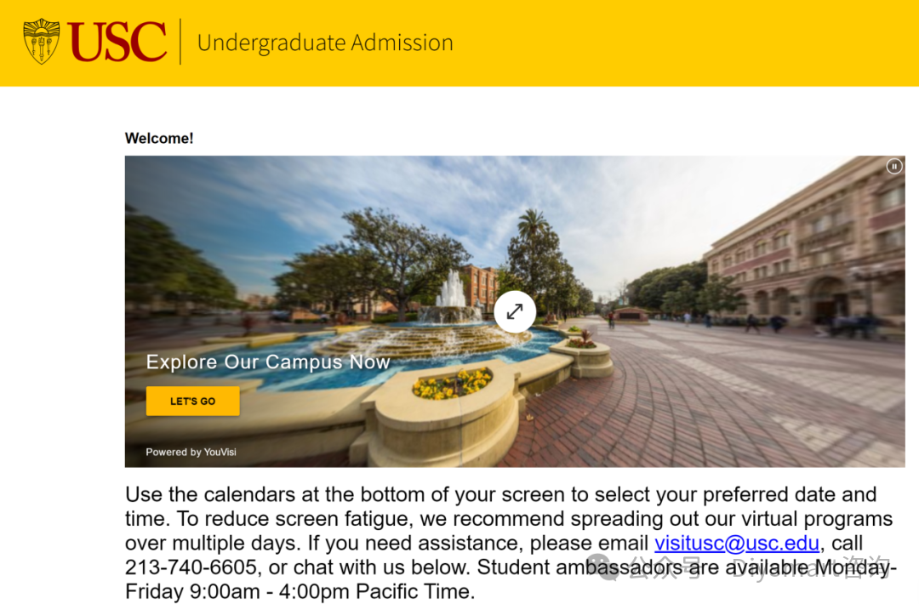Click the Powered by YouVisi credit
This screenshot has height=604, width=919.
[x=191, y=452]
